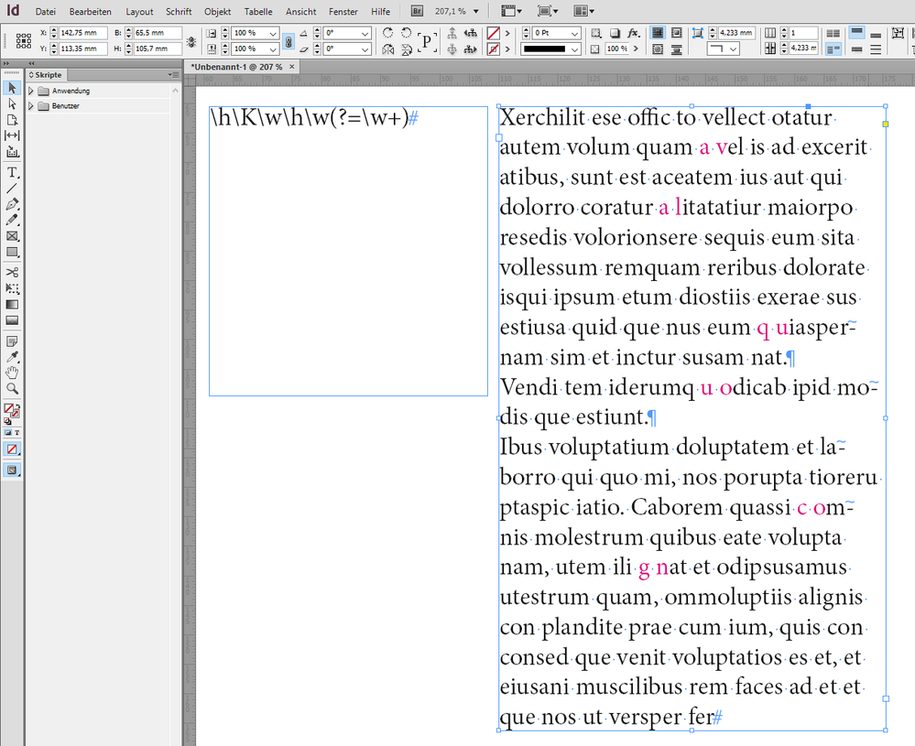Activate the Zoom tool
The height and width of the screenshot is (746, 915).
[12, 388]
